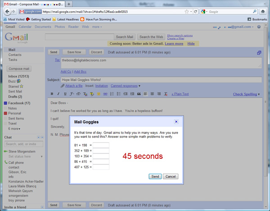Apply quote formatting to the text
This screenshot has height=211, width=270.
(x=139, y=94)
